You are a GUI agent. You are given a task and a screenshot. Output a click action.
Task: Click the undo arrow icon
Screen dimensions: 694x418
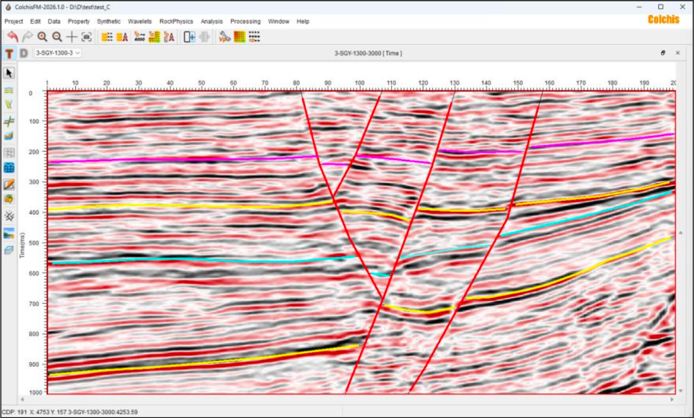click(12, 37)
